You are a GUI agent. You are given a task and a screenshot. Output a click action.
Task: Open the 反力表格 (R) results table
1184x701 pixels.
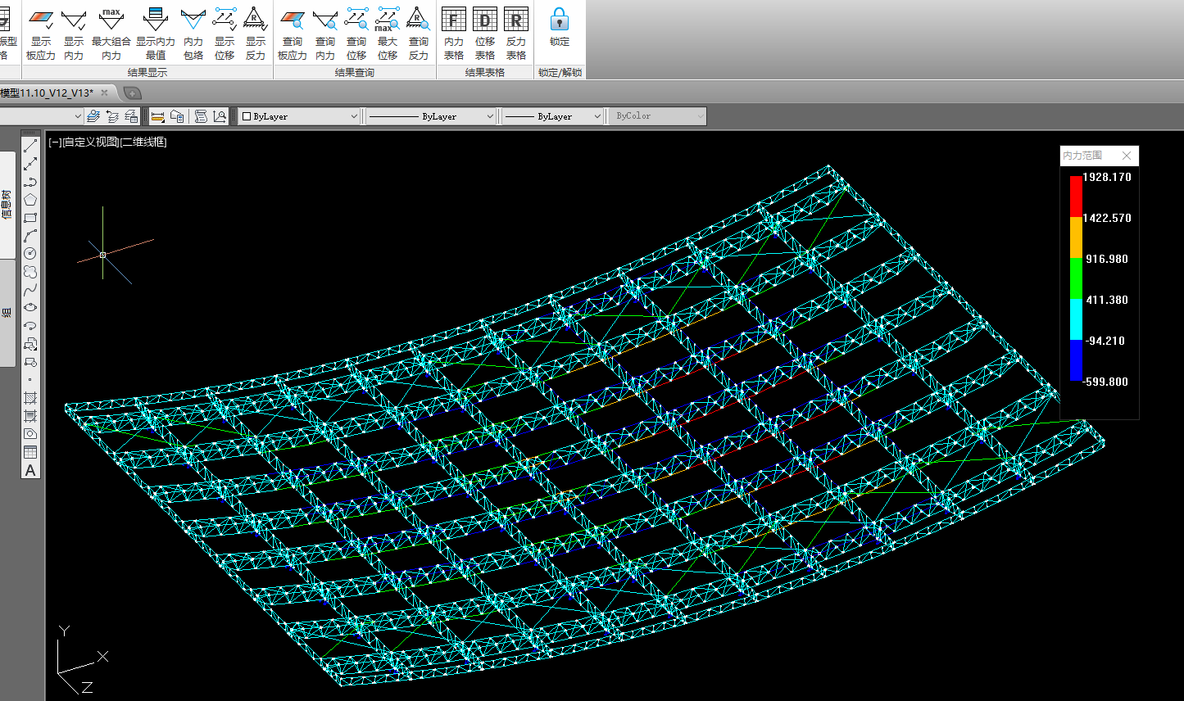pos(516,34)
